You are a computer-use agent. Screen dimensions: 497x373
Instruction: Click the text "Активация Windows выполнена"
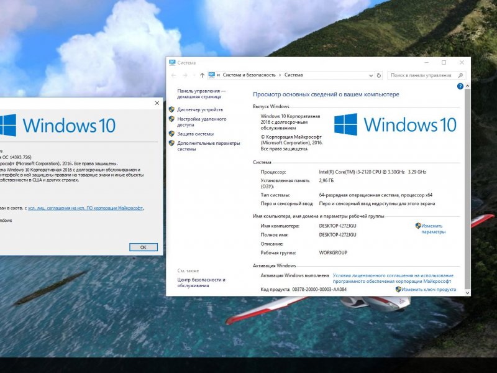coord(294,275)
